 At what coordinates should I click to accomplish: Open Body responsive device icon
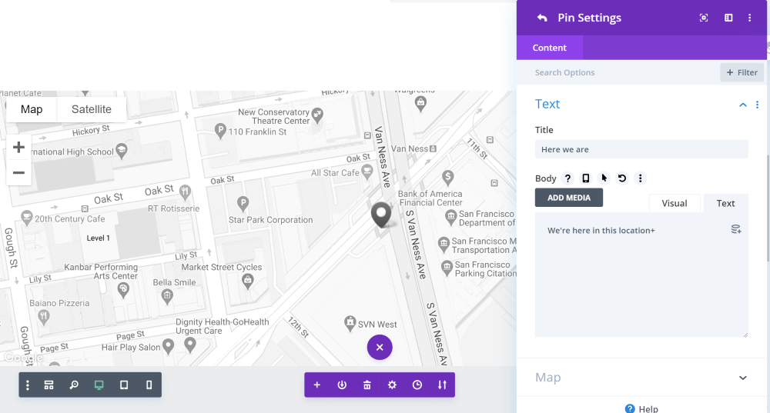click(586, 178)
